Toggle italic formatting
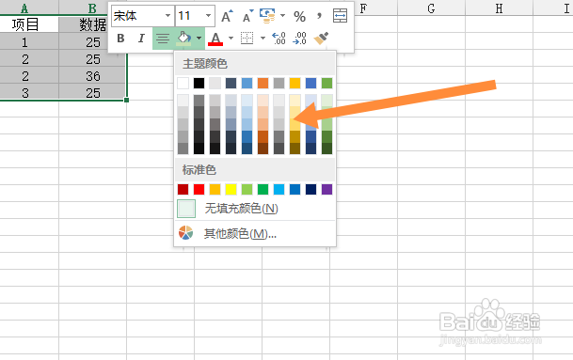 [141, 38]
